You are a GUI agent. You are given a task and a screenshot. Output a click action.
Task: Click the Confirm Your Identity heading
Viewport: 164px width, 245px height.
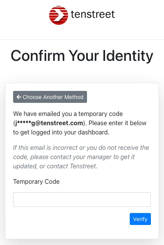[82, 56]
